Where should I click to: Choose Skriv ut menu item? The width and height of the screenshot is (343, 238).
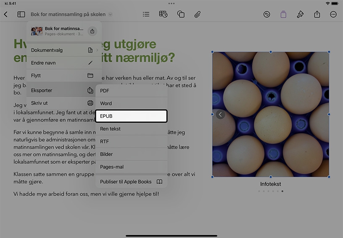pyautogui.click(x=61, y=103)
